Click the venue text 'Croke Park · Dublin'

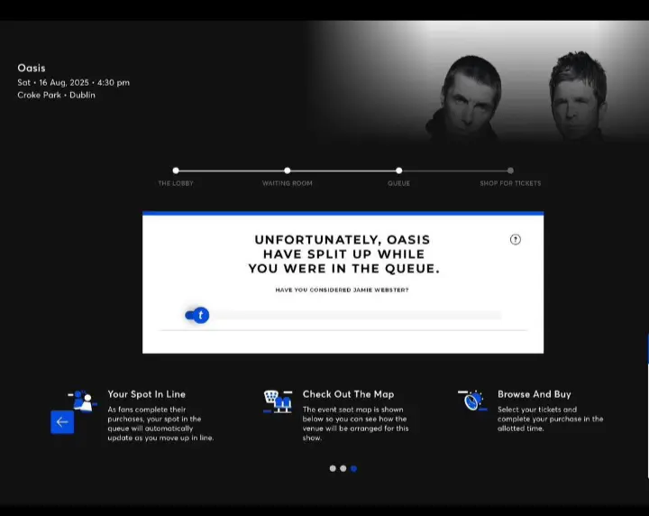tap(56, 95)
